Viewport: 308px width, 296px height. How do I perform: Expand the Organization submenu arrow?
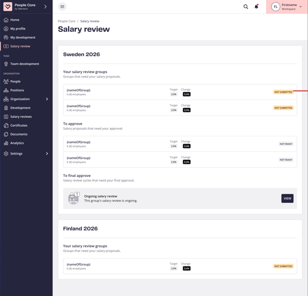47,99
